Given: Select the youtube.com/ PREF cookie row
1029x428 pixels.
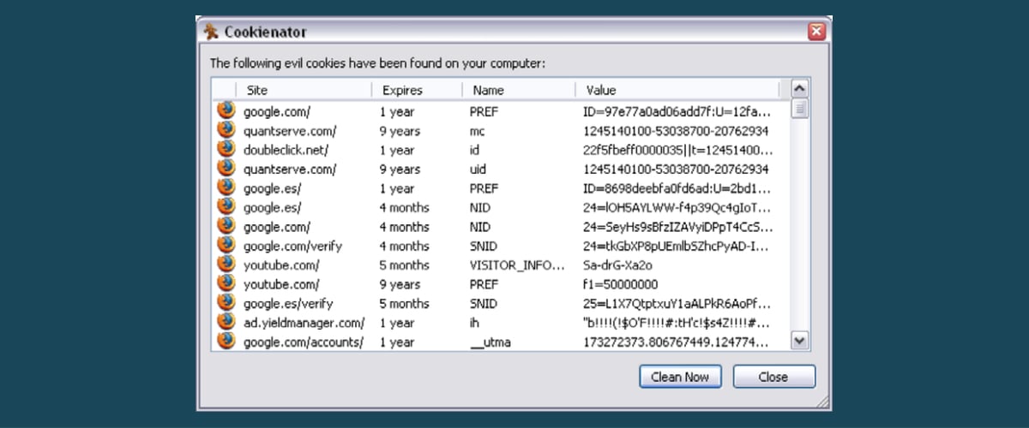Looking at the screenshot, I should 500,283.
